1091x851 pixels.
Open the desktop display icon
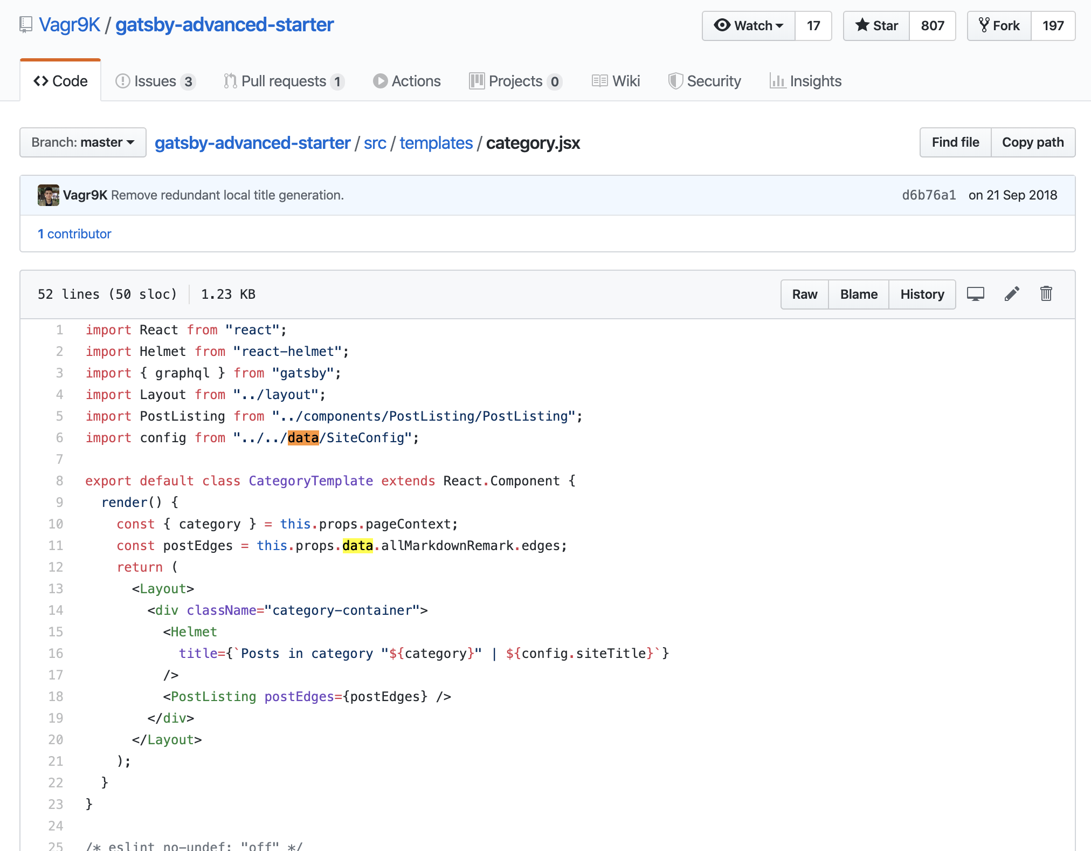[x=975, y=294]
